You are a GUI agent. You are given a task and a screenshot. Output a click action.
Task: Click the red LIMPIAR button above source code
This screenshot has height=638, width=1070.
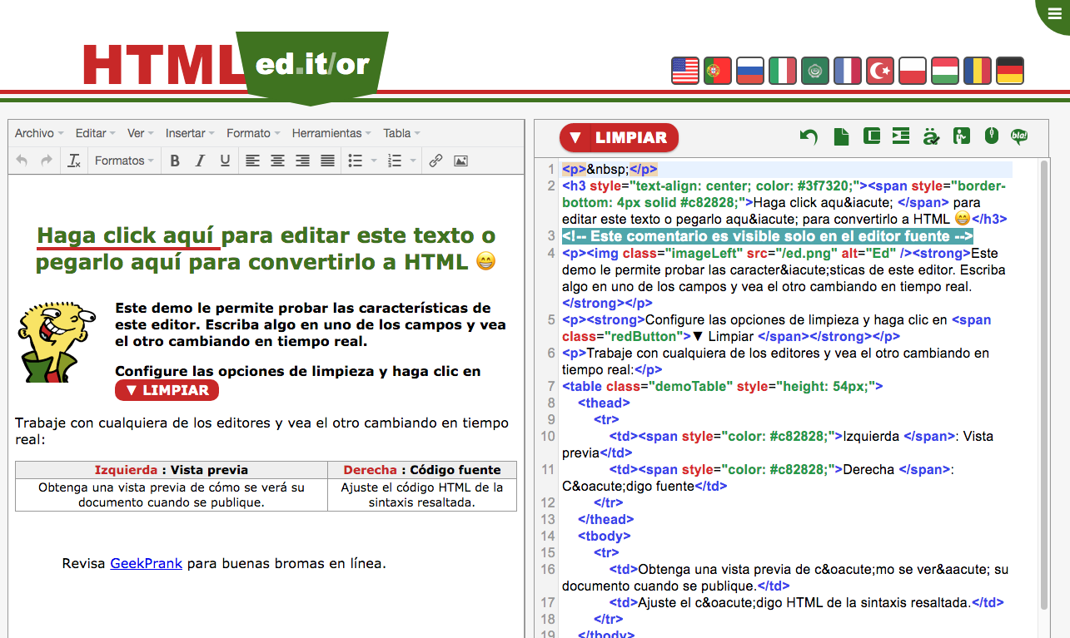(x=619, y=138)
